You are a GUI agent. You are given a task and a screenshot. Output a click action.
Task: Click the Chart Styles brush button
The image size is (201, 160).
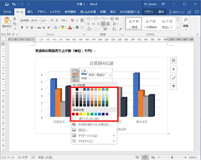(x=173, y=78)
